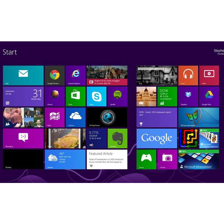This screenshot has width=224, height=224.
Task: Open the Messaging tile
Action: pos(23,138)
